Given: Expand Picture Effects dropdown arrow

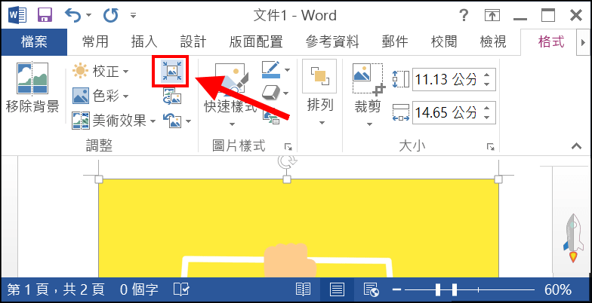Looking at the screenshot, I should click(x=286, y=93).
